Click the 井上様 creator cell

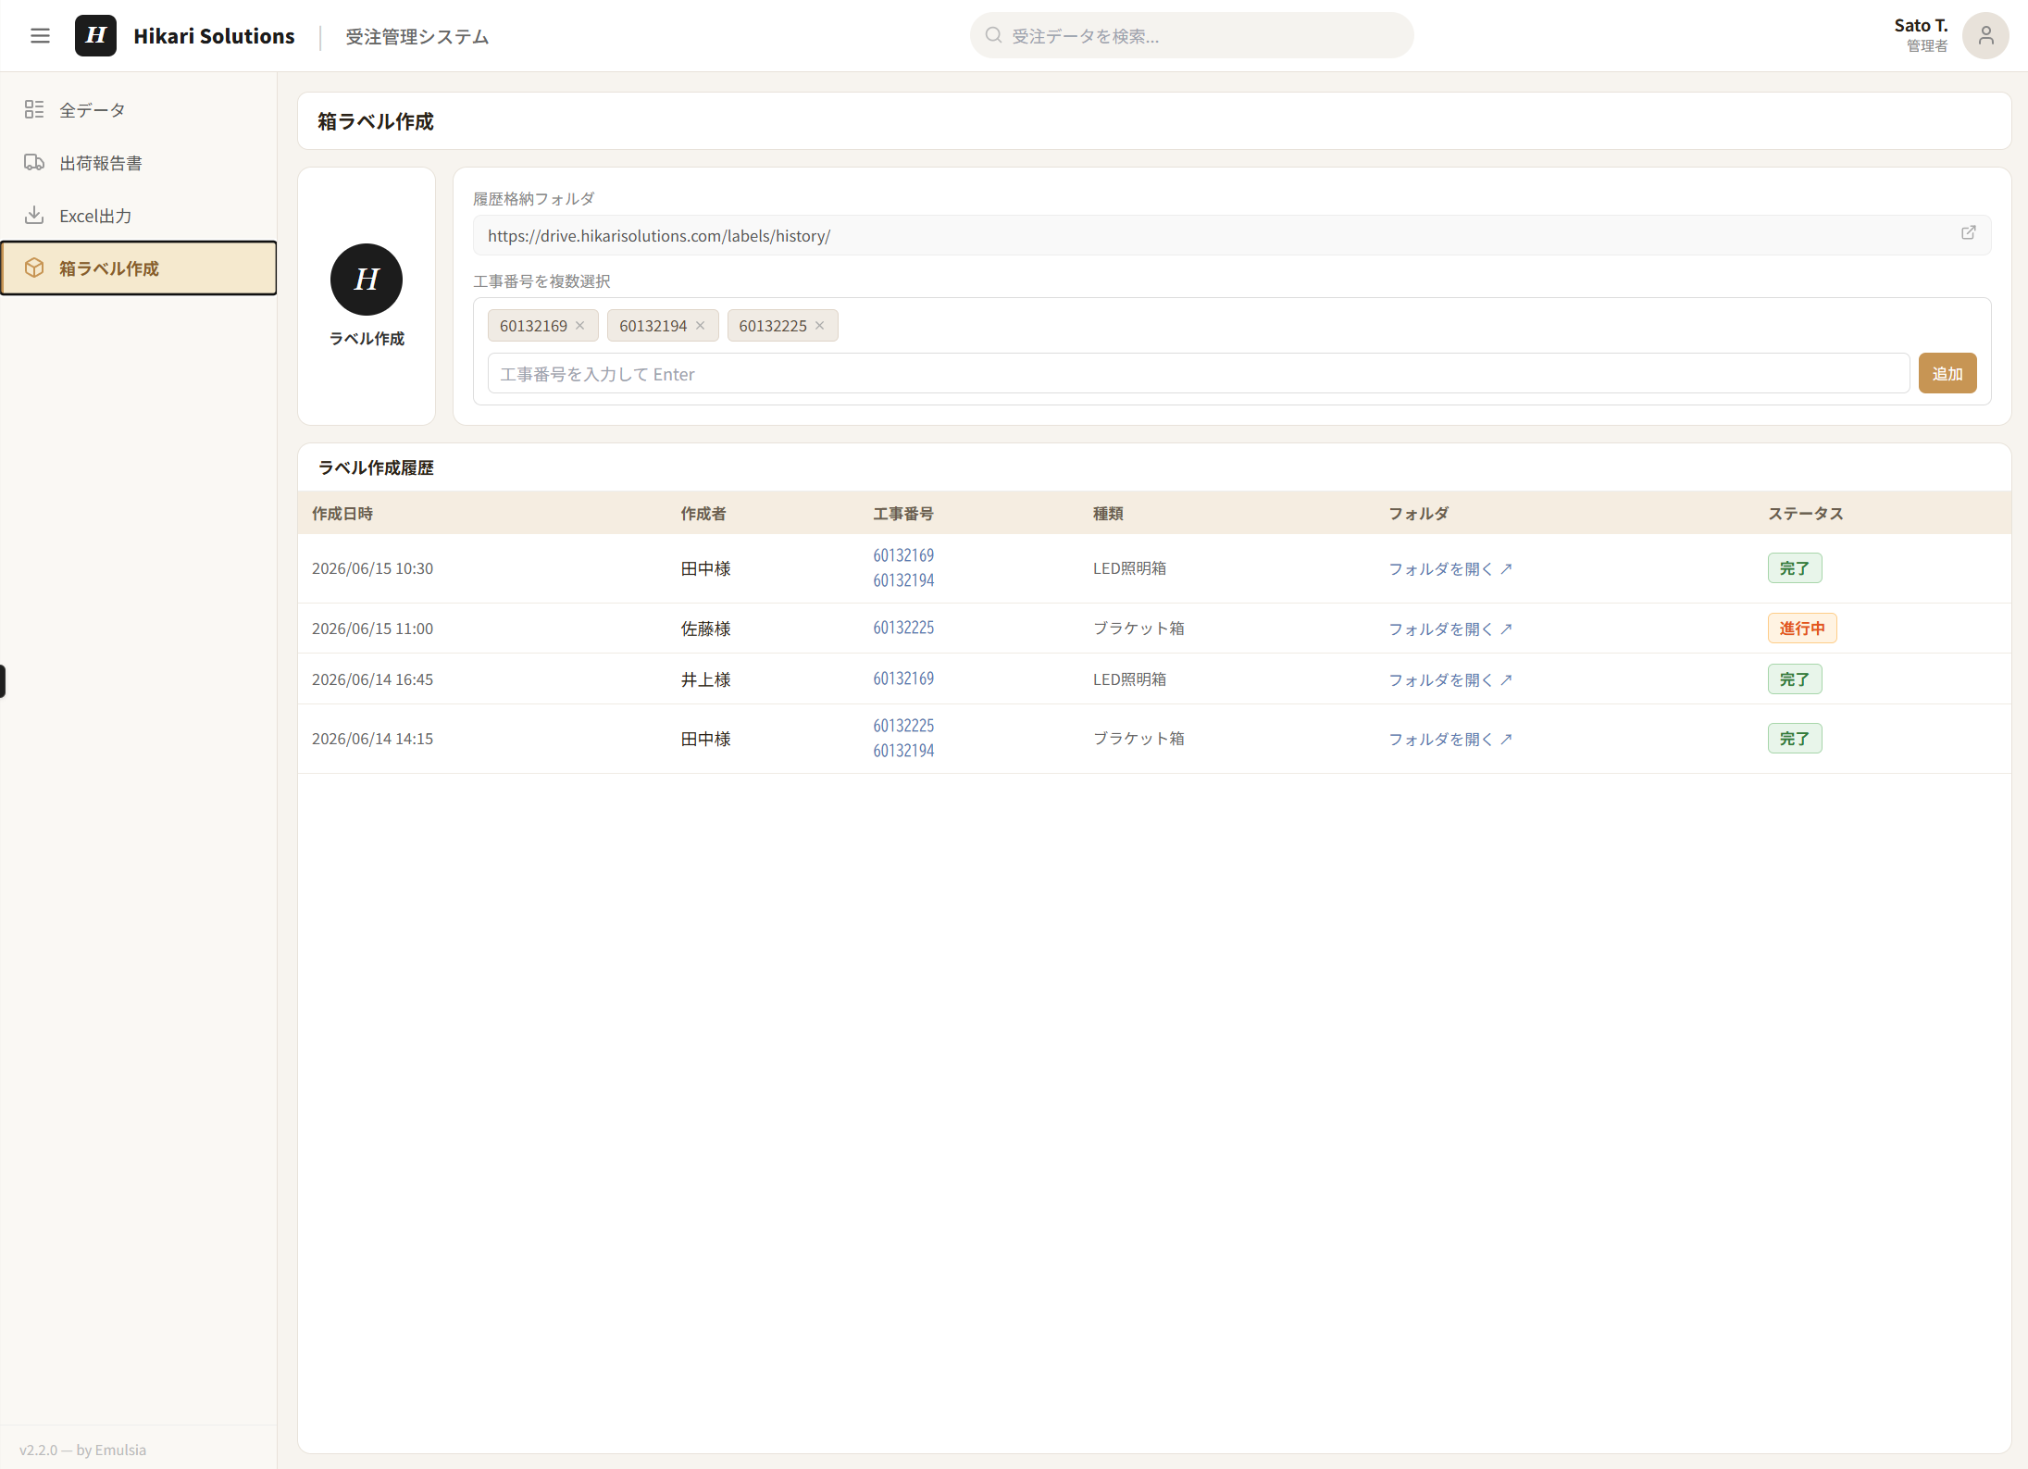pos(706,679)
